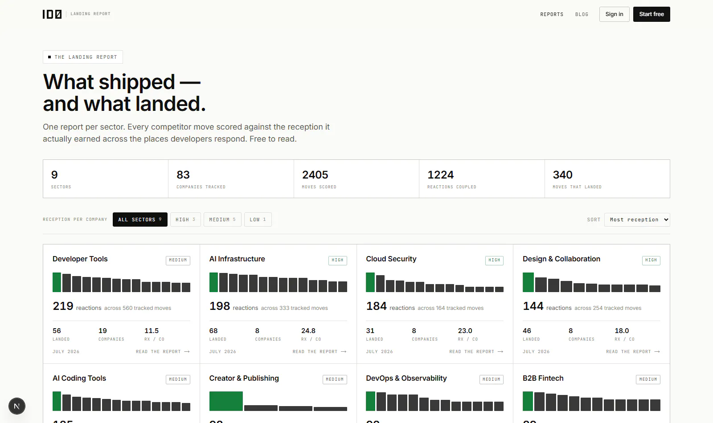
Task: Click the 1224 reactions coupled stat
Action: tap(482, 179)
